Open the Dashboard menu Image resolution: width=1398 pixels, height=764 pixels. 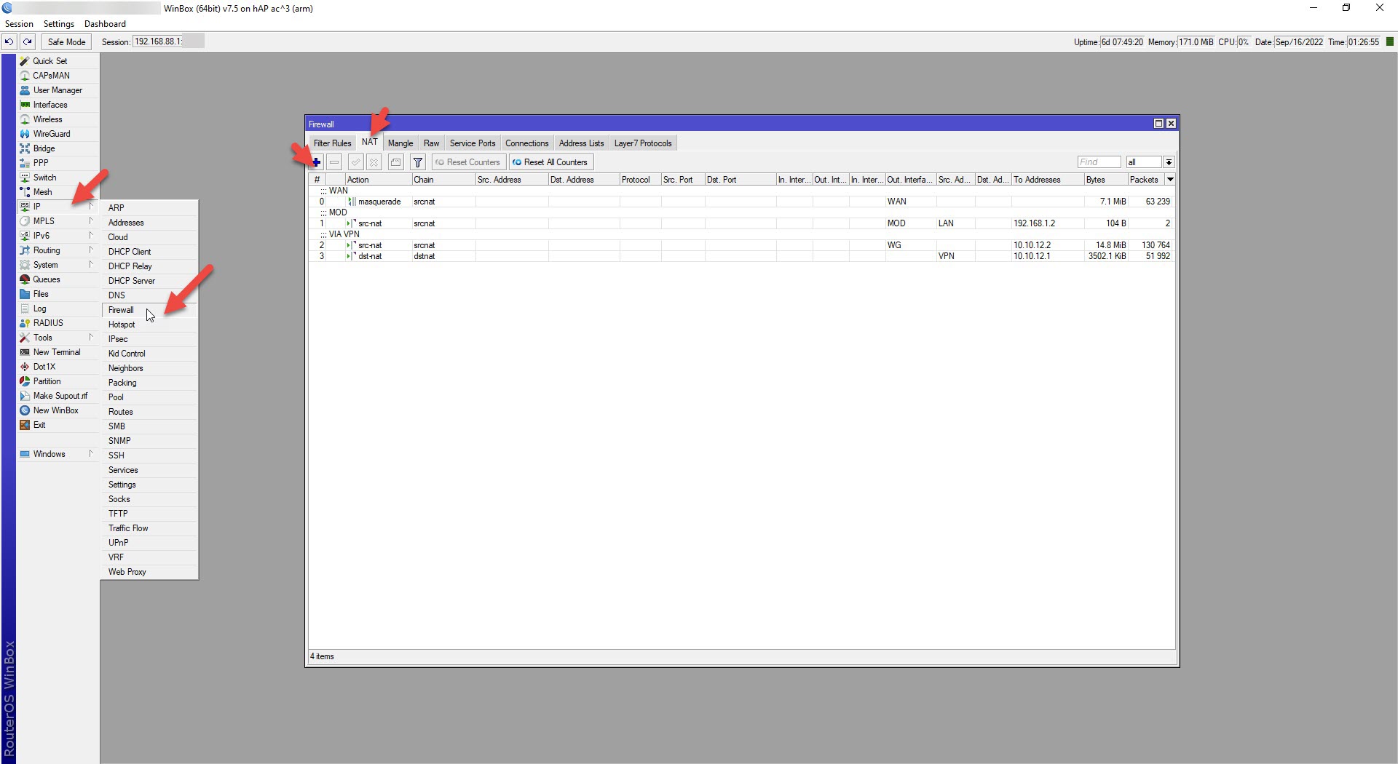(105, 24)
